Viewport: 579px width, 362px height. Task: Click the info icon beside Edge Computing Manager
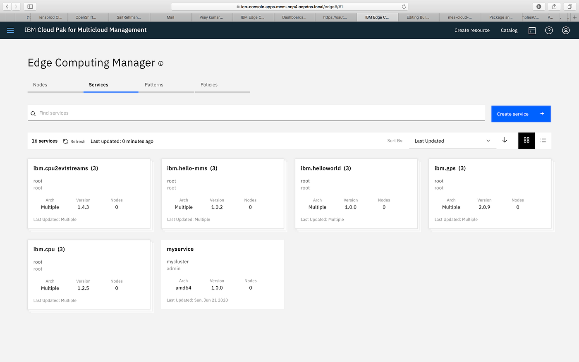click(161, 63)
